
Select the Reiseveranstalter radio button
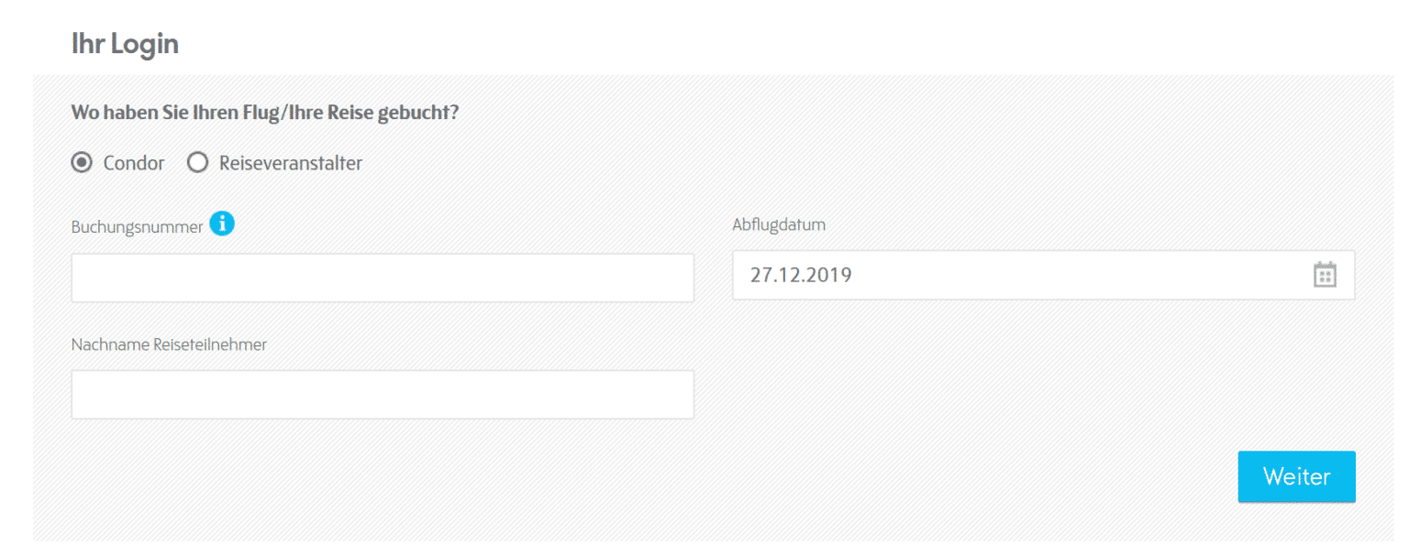point(197,163)
